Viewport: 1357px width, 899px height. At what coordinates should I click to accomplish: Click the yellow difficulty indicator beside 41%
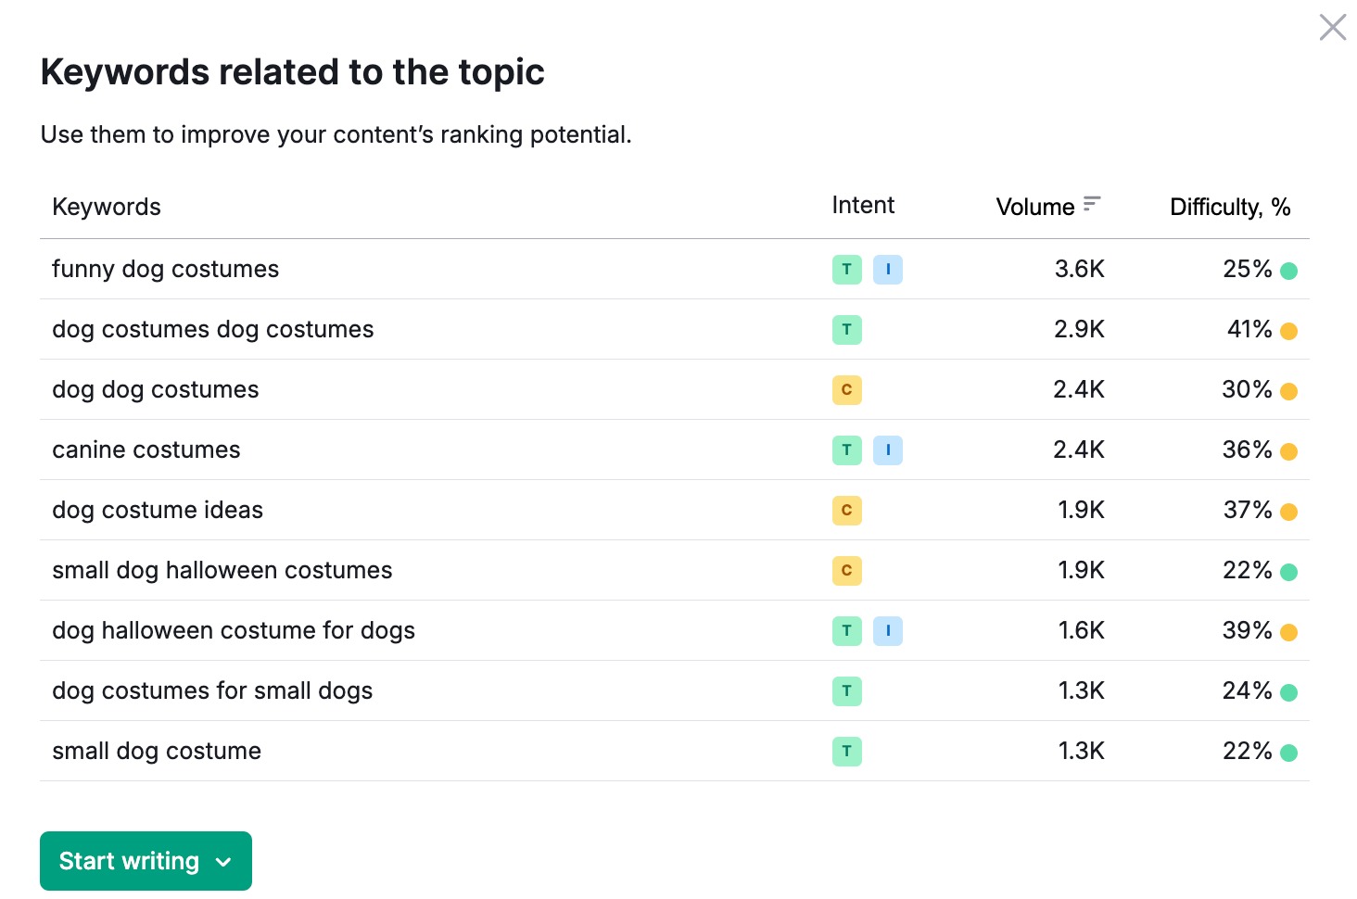(x=1288, y=330)
